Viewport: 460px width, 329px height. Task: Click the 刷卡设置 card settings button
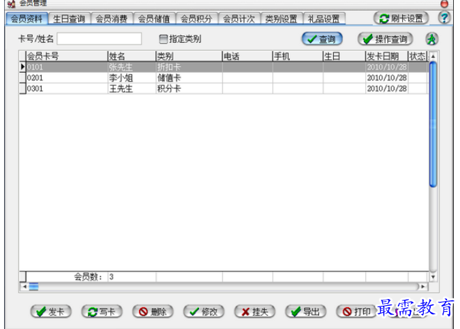(403, 18)
